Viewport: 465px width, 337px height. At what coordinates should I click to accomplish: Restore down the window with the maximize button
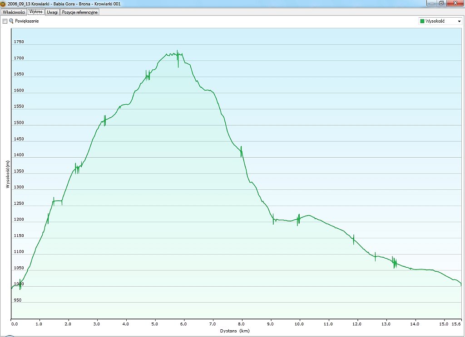[440, 3]
